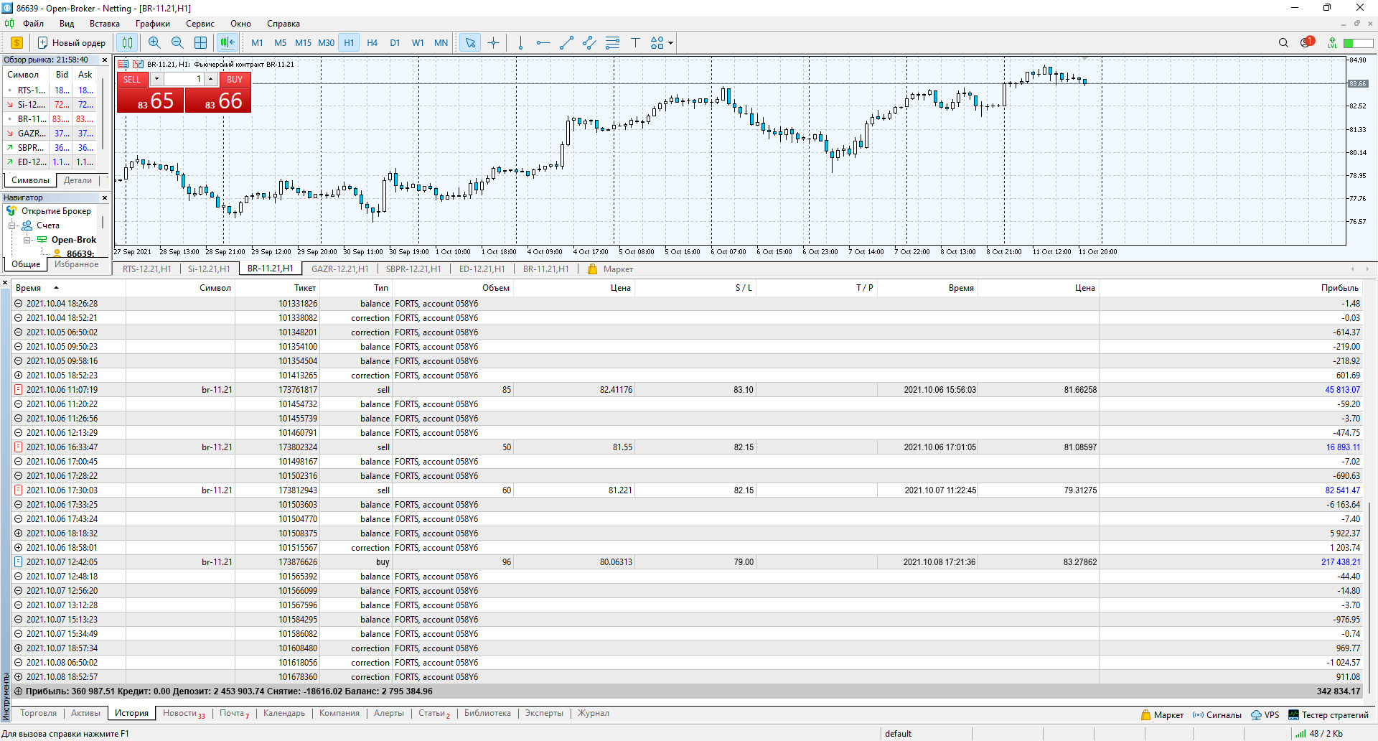Viewport: 1378px width, 741px height.
Task: Click the depth of market chart icon
Action: tap(139, 64)
